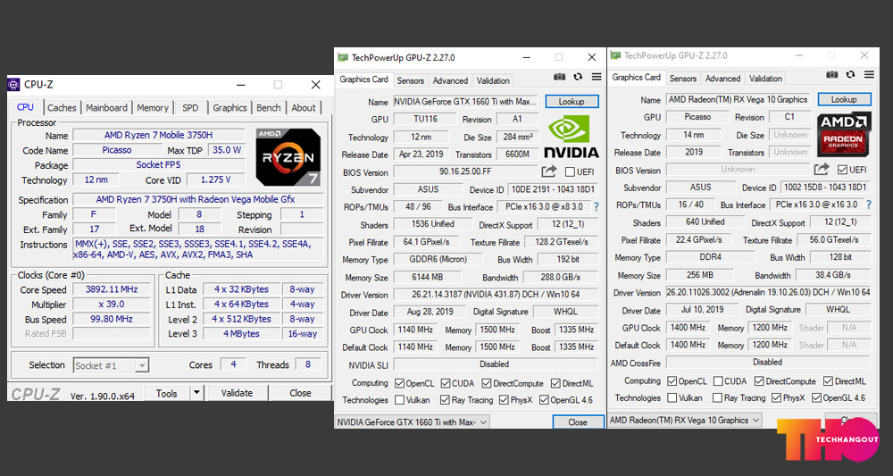
Task: Open the Sensors tab in AMD GPU-Z
Action: tap(683, 79)
